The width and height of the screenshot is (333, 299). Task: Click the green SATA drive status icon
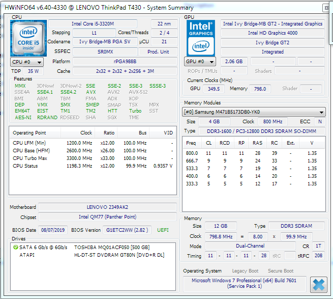[x=15, y=248]
